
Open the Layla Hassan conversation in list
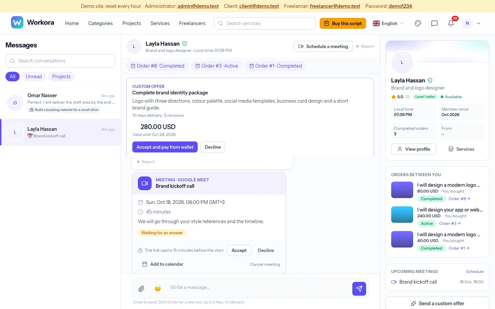point(60,132)
